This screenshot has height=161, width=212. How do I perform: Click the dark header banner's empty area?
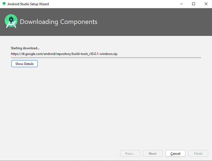155,22
